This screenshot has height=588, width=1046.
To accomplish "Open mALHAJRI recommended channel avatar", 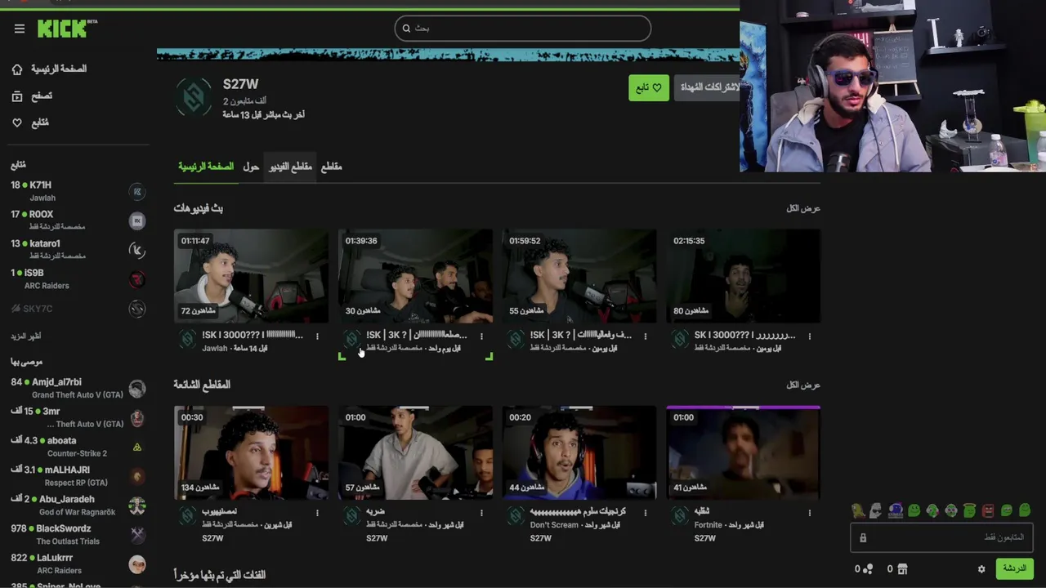I will [137, 476].
